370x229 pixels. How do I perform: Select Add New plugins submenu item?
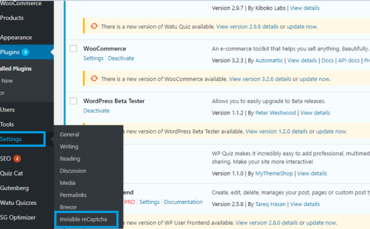pos(7,81)
